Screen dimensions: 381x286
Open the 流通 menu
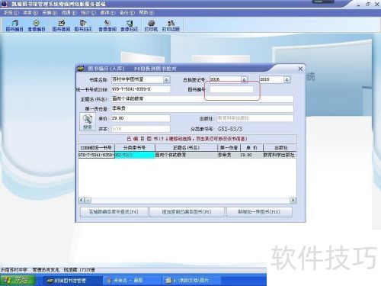[x=69, y=12]
